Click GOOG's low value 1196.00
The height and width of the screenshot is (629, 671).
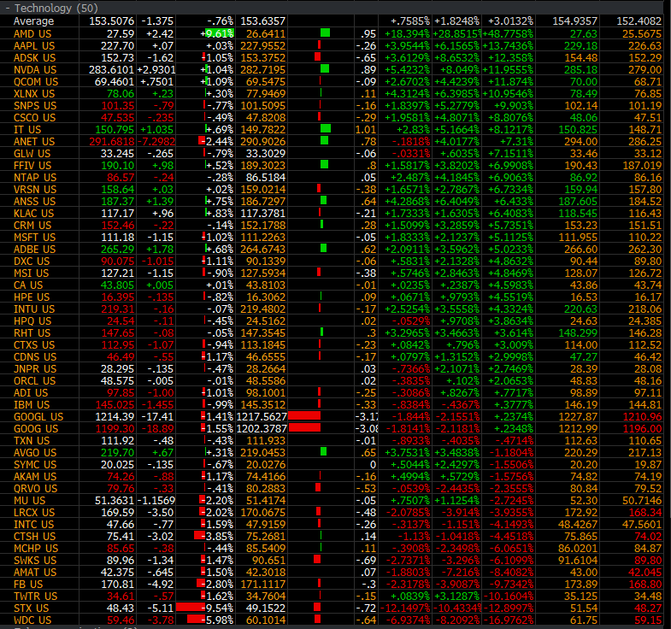pos(642,429)
